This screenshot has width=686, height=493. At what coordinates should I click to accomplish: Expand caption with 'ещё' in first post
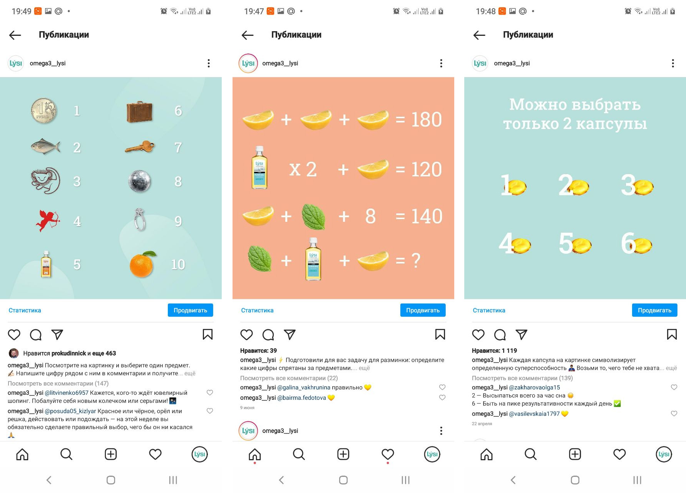(190, 373)
